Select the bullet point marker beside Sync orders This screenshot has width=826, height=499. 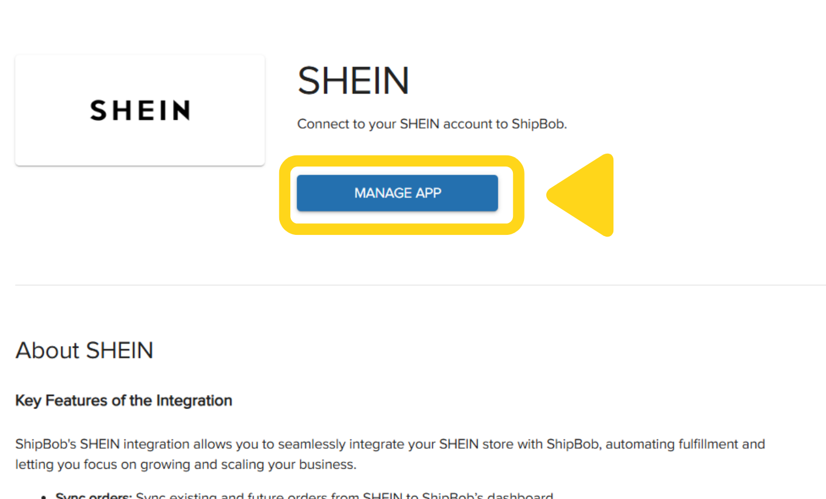[x=44, y=495]
